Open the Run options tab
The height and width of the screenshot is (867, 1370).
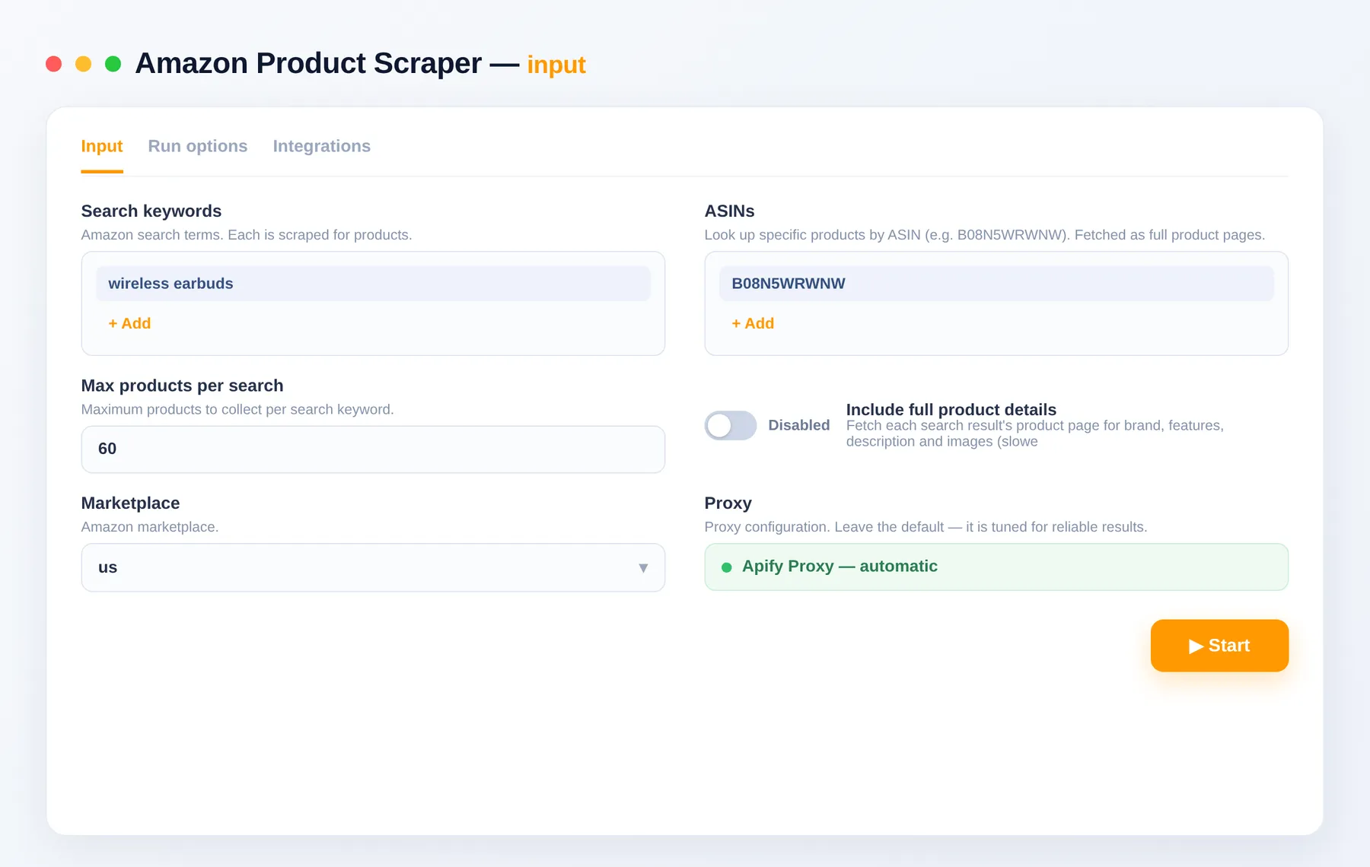point(198,146)
